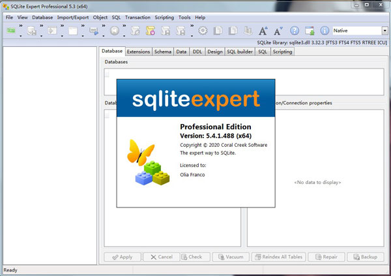This screenshot has height=276, width=391.
Task: Click the SQLite Expert icon in the title bar
Action: click(x=5, y=7)
